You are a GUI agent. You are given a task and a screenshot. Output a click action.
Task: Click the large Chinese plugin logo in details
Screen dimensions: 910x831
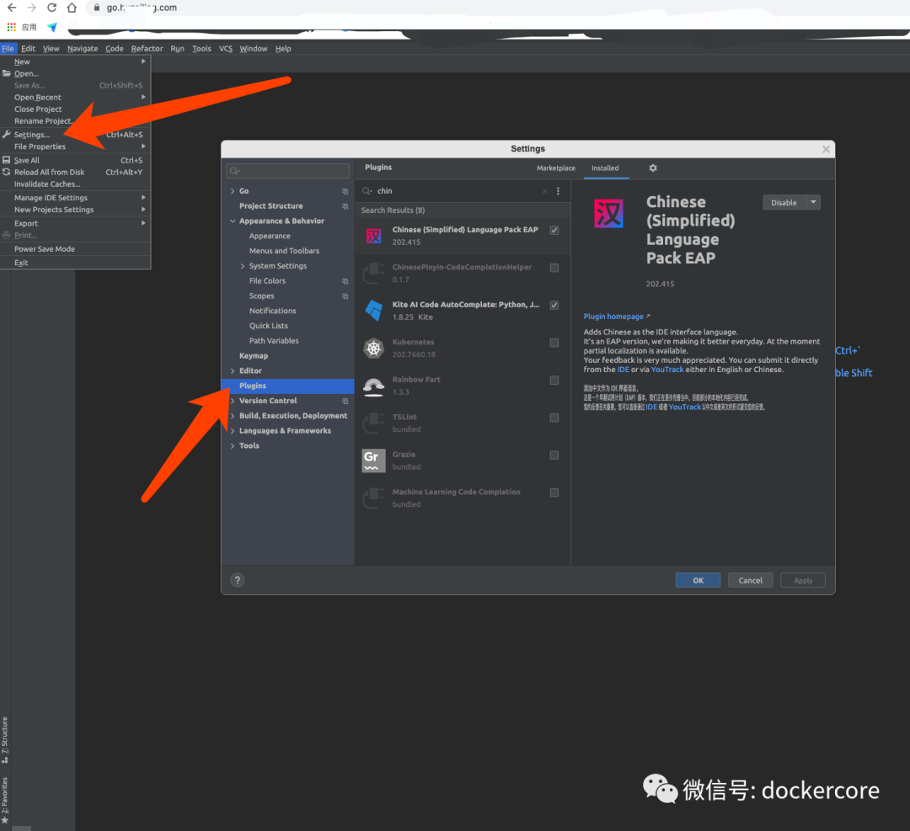click(609, 213)
